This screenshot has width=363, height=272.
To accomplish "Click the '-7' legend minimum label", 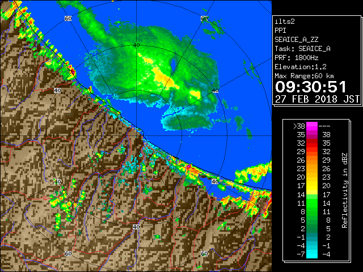I will click(301, 254).
